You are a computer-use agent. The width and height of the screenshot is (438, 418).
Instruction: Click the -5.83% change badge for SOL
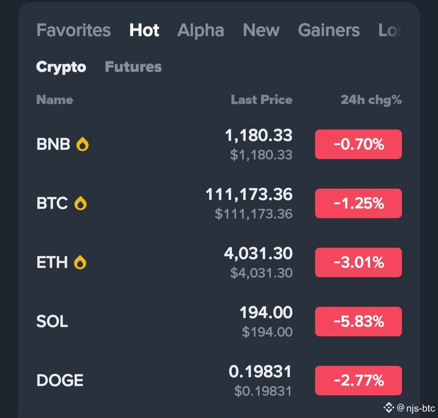[x=358, y=321]
